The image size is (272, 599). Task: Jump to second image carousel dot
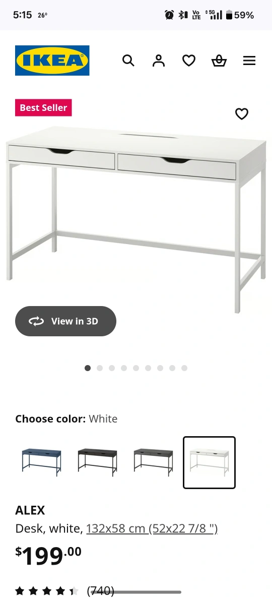[x=100, y=368]
